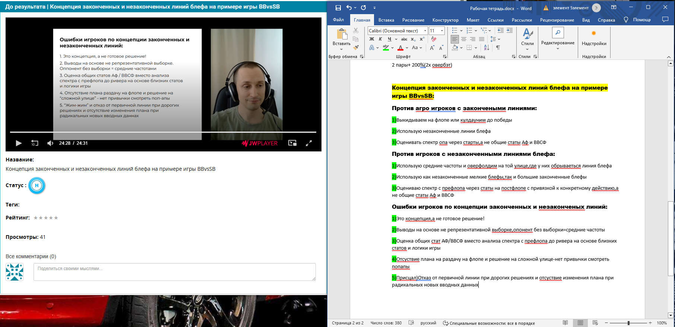
Task: Toggle bold Ж formatting
Action: (372, 39)
